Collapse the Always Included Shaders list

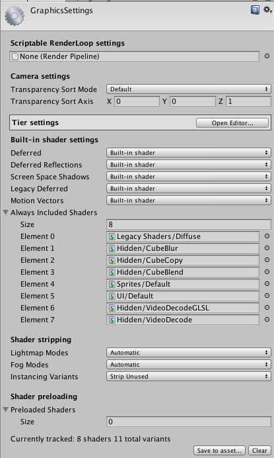[5, 212]
